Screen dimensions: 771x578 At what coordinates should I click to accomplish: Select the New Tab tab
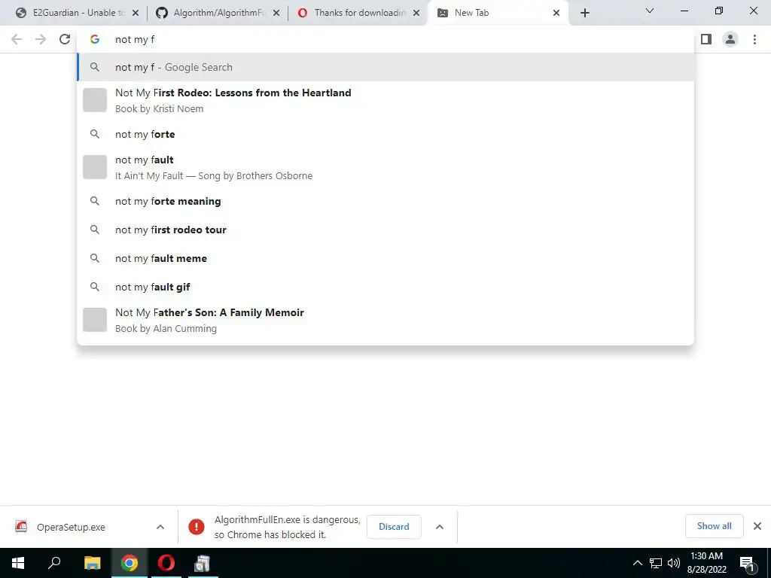click(x=498, y=13)
